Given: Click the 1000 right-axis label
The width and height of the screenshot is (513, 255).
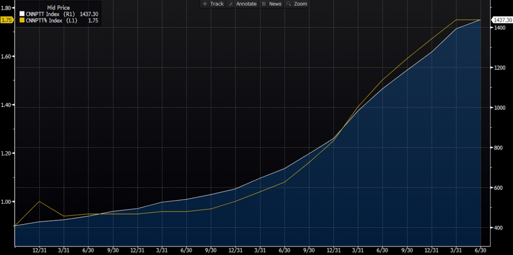Looking at the screenshot, I should click(500, 108).
